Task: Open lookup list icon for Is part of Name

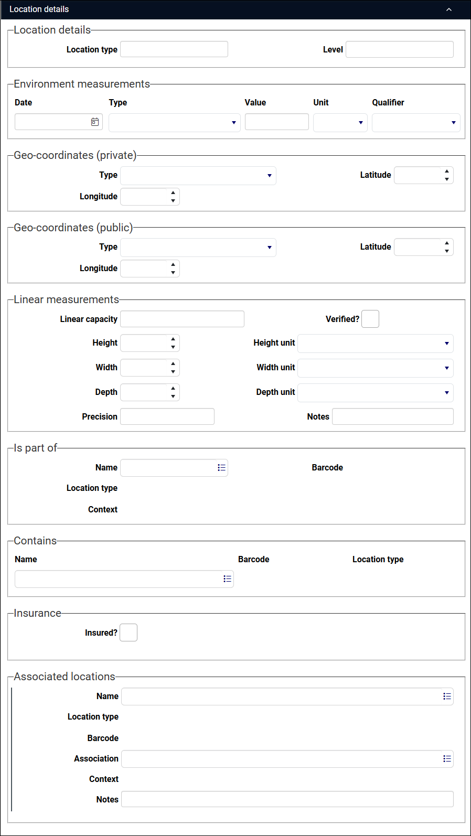Action: [x=221, y=468]
